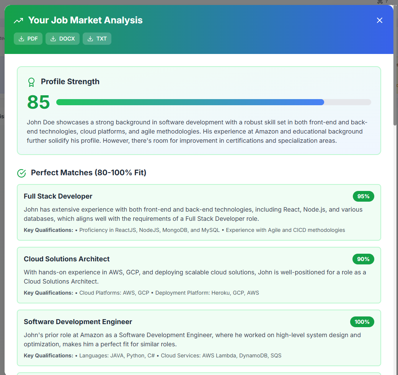Select the 100% badge on Software Development Engineer
This screenshot has height=375, width=398.
click(x=362, y=322)
